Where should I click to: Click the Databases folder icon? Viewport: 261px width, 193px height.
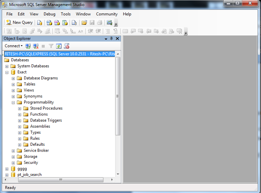coord(7,60)
